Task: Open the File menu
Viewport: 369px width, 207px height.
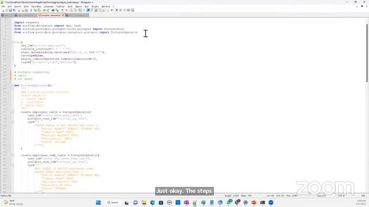Action: [3, 6]
